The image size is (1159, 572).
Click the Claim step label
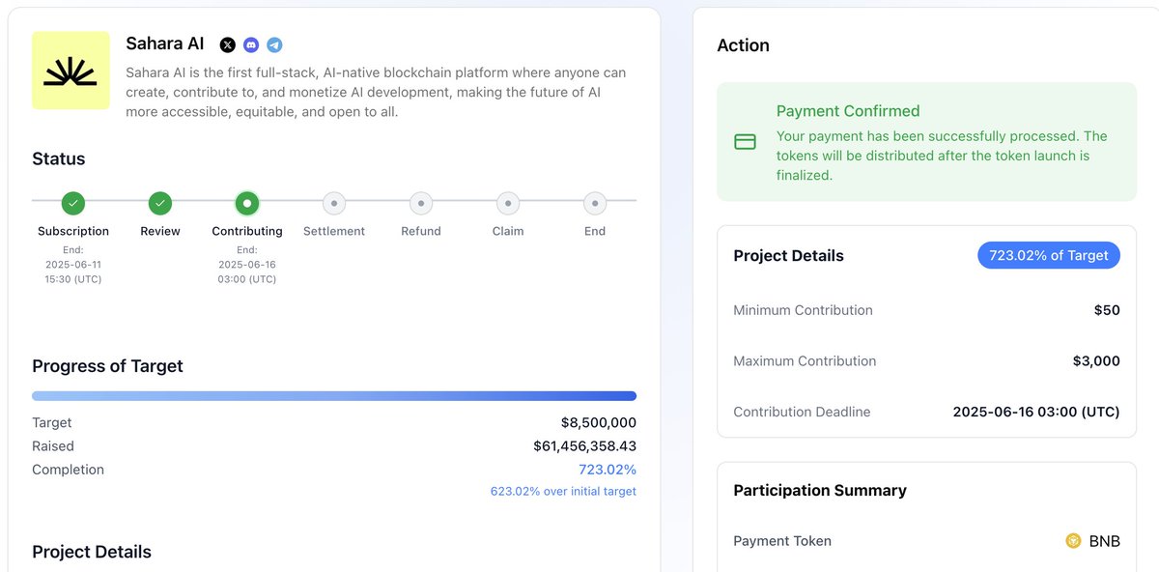pyautogui.click(x=508, y=231)
